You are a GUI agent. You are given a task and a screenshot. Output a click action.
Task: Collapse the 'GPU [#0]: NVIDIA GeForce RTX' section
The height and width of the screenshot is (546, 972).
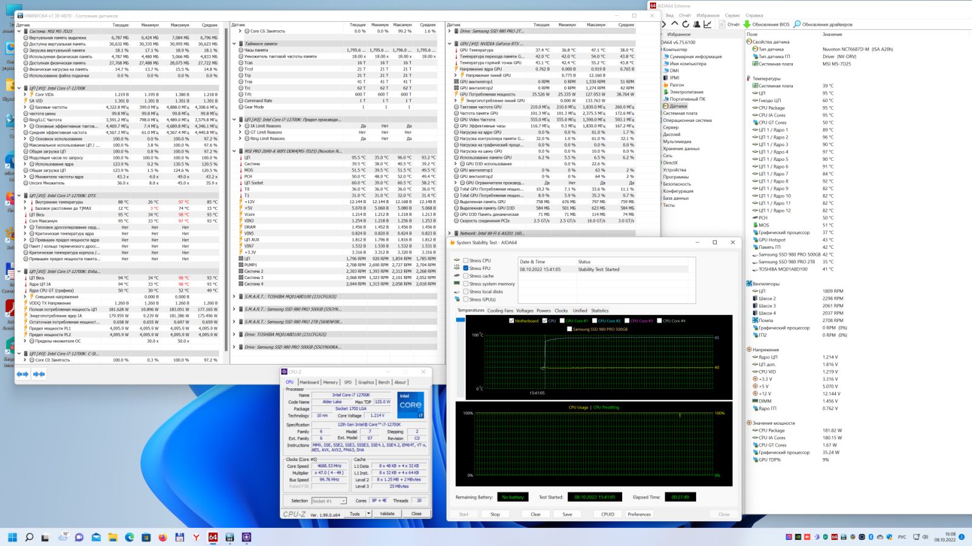(450, 44)
